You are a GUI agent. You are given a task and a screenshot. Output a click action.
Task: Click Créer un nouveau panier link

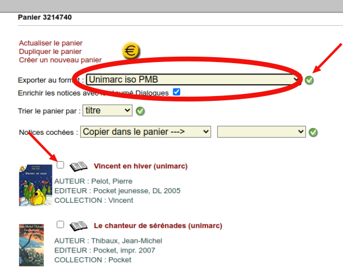pyautogui.click(x=60, y=59)
